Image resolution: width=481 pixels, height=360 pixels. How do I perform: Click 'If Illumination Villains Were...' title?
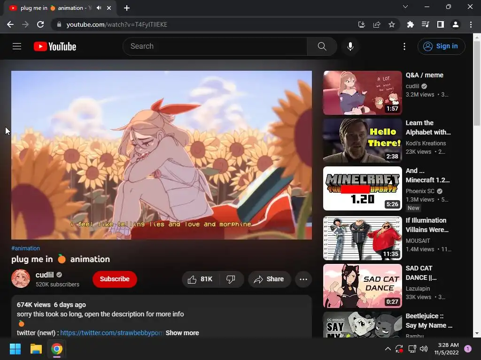(x=427, y=225)
